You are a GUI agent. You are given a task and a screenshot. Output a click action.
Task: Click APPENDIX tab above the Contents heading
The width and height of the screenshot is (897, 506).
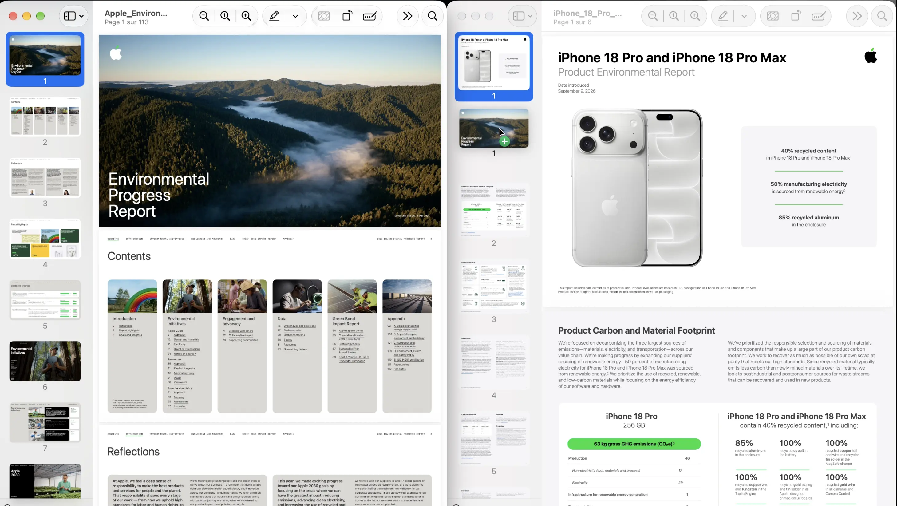click(288, 239)
